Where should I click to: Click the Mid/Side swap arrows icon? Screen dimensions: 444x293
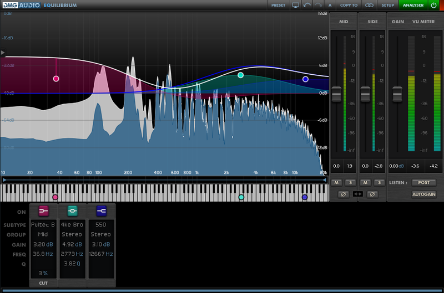coord(357,194)
